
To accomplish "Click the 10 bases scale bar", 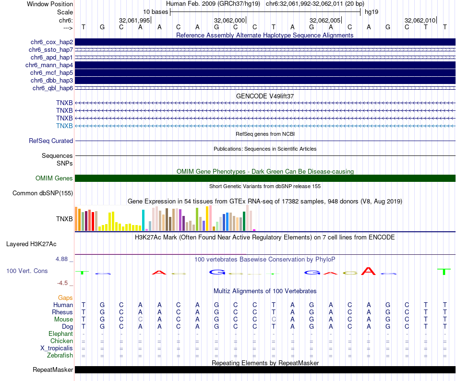I will (265, 12).
